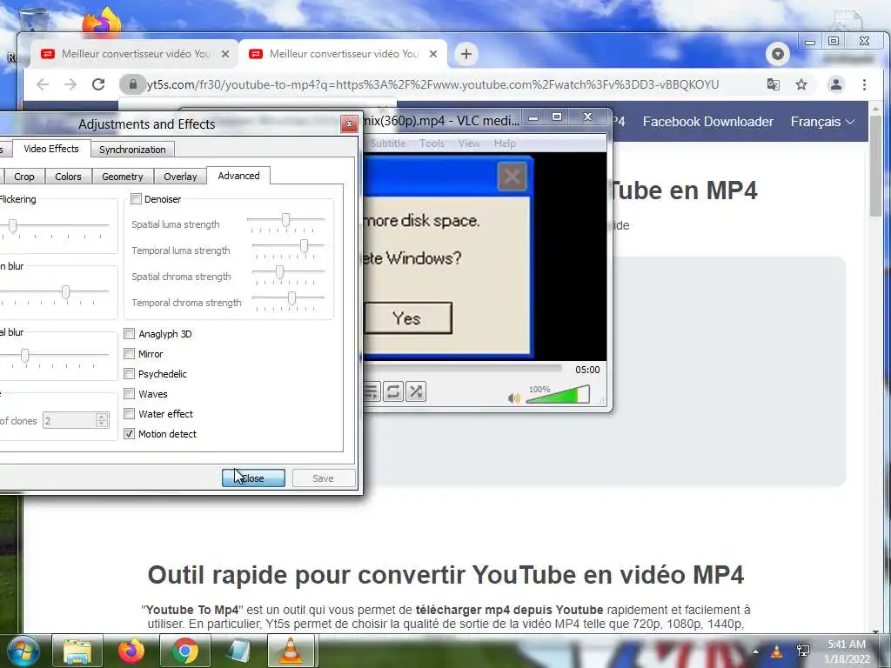Open the Français language dropdown

[822, 122]
